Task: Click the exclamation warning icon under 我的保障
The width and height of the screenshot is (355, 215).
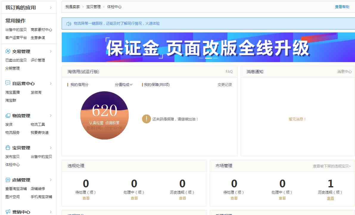Action: [147, 119]
